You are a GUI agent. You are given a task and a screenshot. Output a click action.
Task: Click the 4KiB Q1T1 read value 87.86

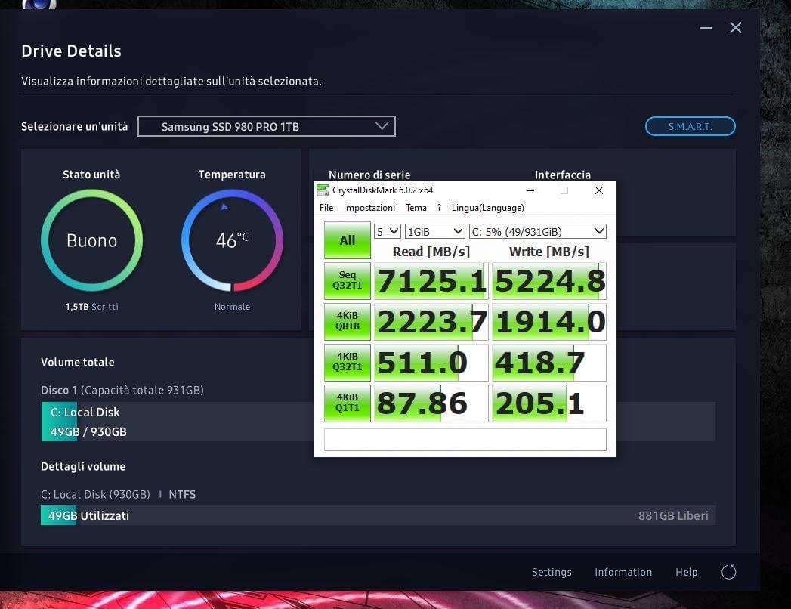coord(431,403)
